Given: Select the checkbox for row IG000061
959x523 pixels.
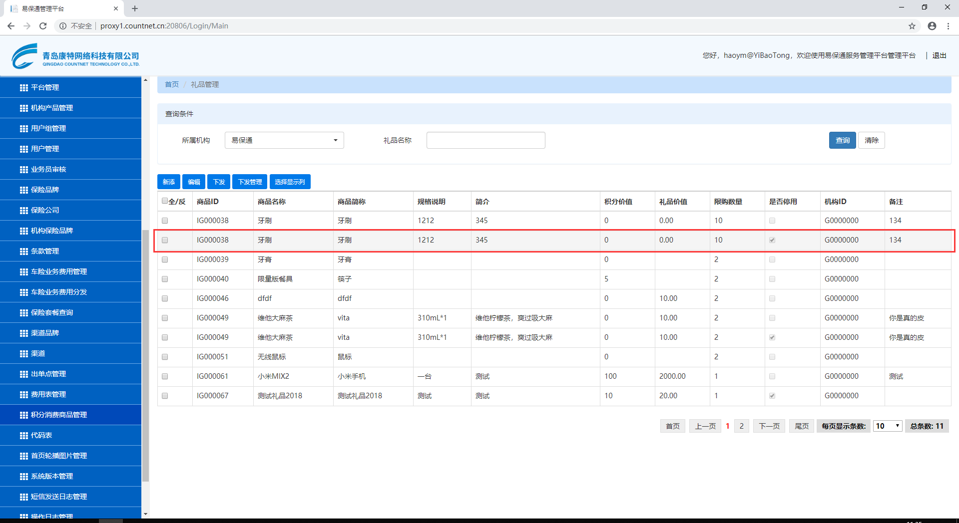Looking at the screenshot, I should click(x=165, y=376).
